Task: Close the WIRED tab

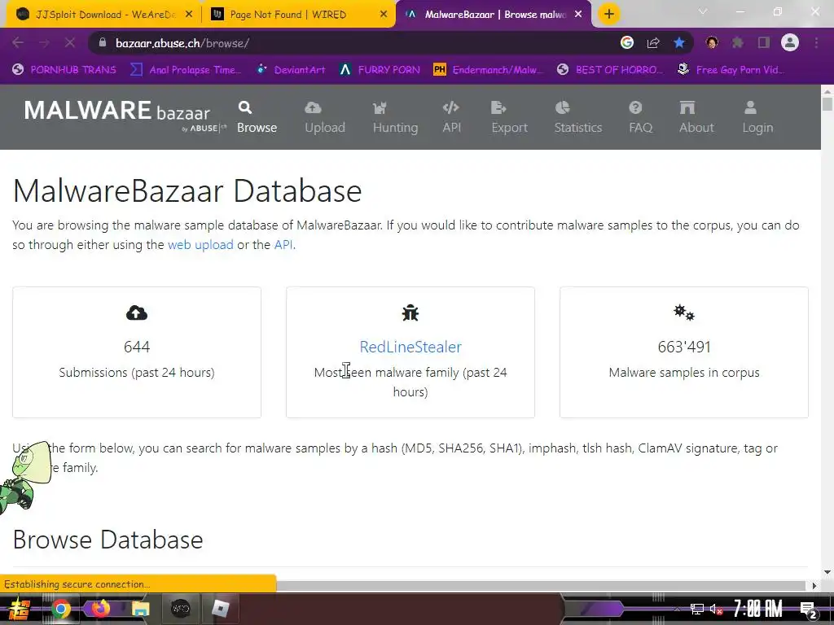Action: coord(384,15)
